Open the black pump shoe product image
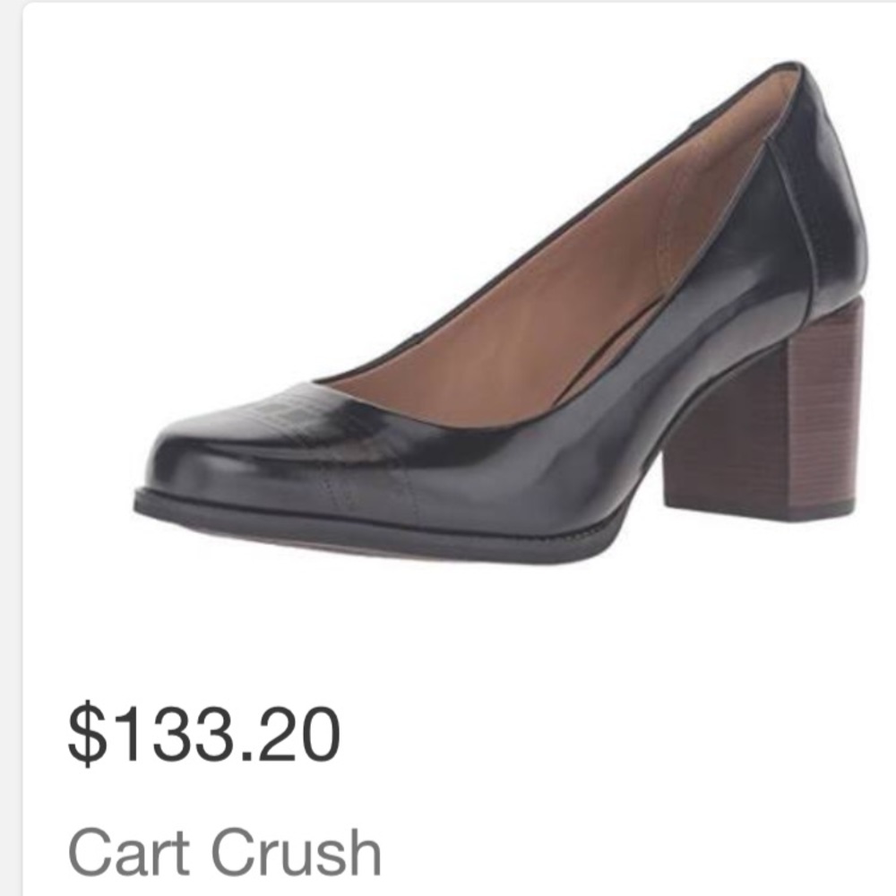896x896 pixels. coord(500,313)
